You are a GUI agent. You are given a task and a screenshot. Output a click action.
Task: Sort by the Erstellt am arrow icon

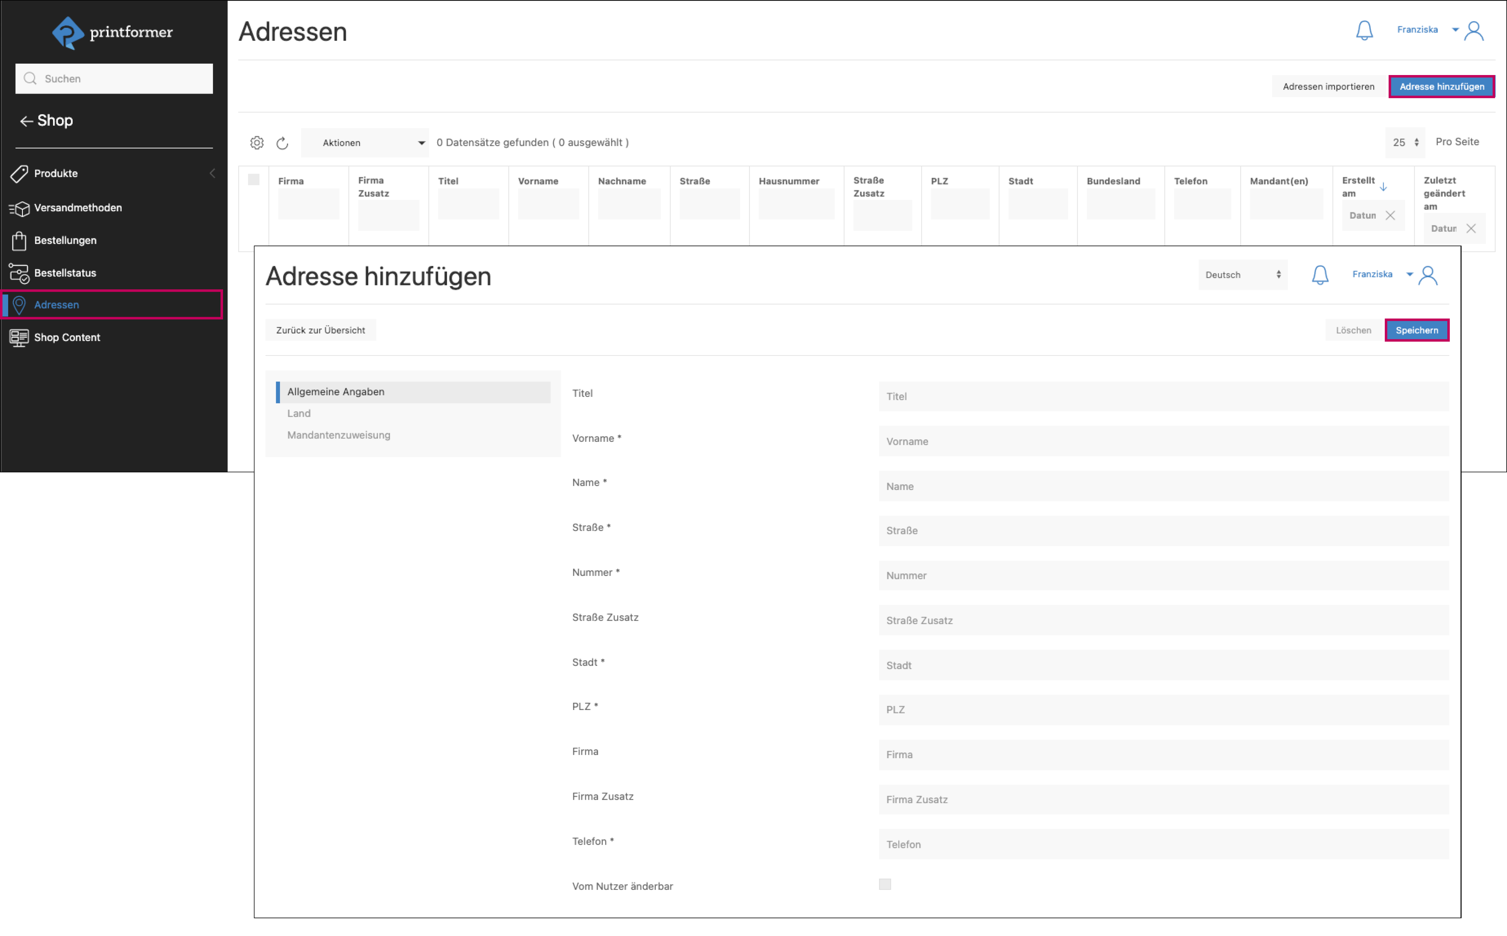[x=1383, y=187]
